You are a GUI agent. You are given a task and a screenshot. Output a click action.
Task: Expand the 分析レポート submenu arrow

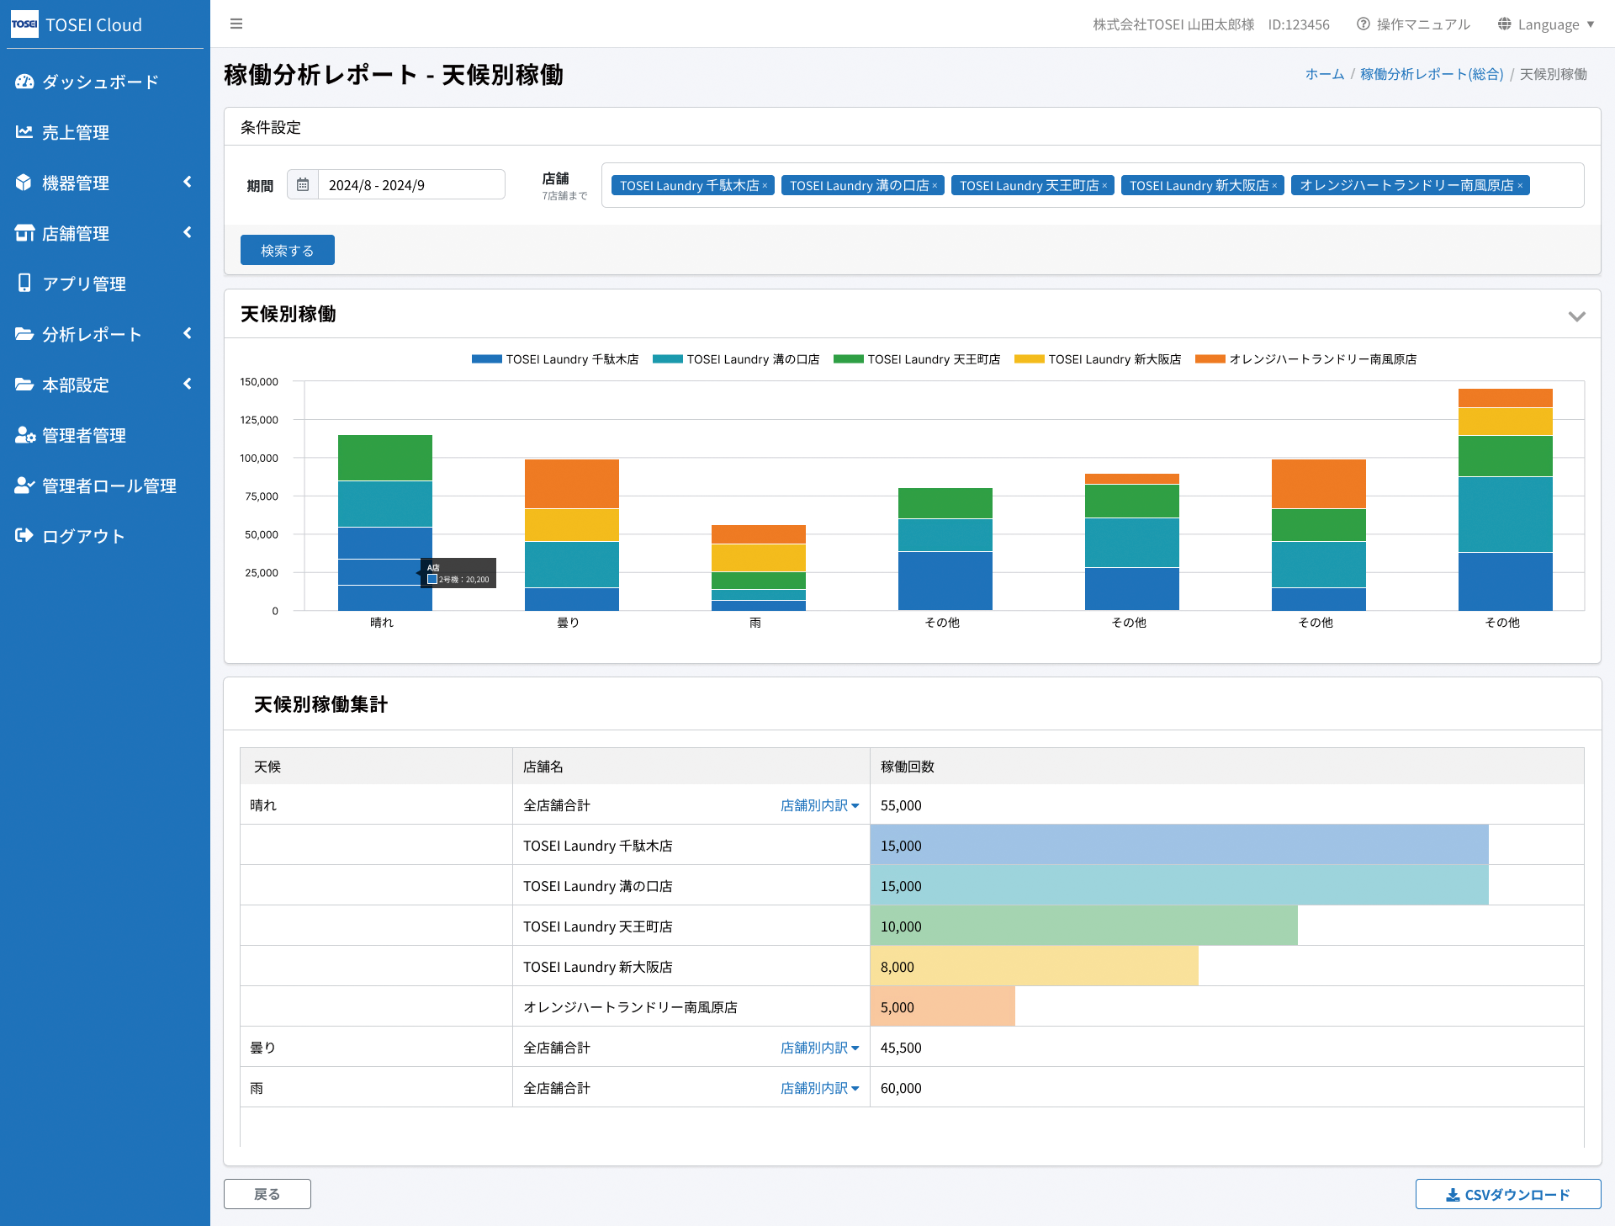[x=188, y=333]
